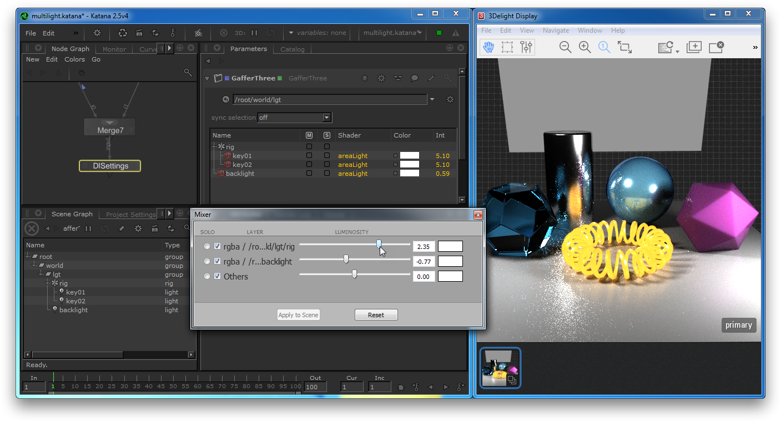Collapse the rig item in Scene Graph

[x=48, y=283]
